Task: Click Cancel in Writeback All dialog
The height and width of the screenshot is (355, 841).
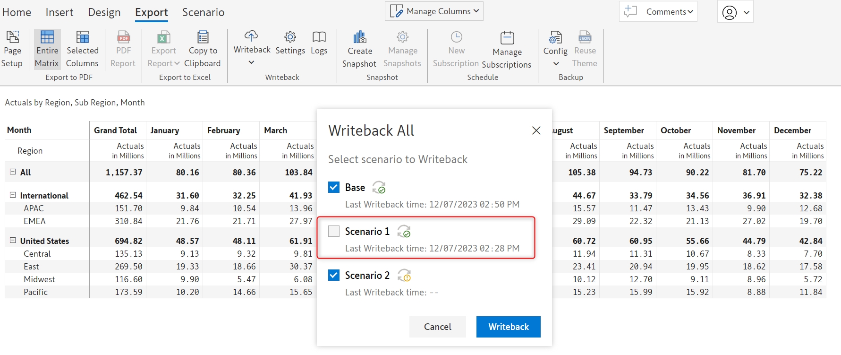Action: tap(437, 327)
